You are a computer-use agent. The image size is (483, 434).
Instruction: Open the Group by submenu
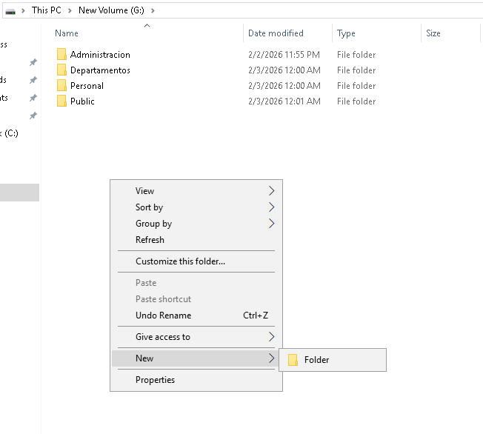(271, 224)
